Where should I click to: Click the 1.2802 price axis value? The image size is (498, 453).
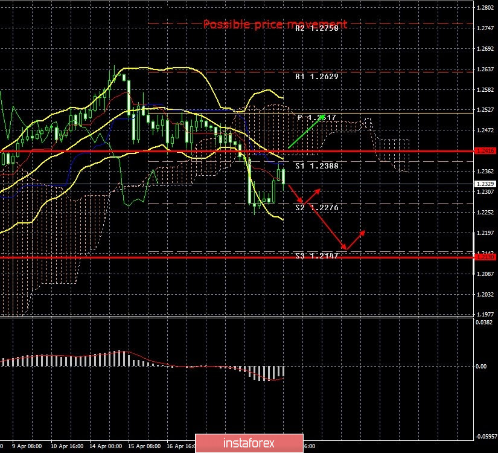tap(485, 8)
